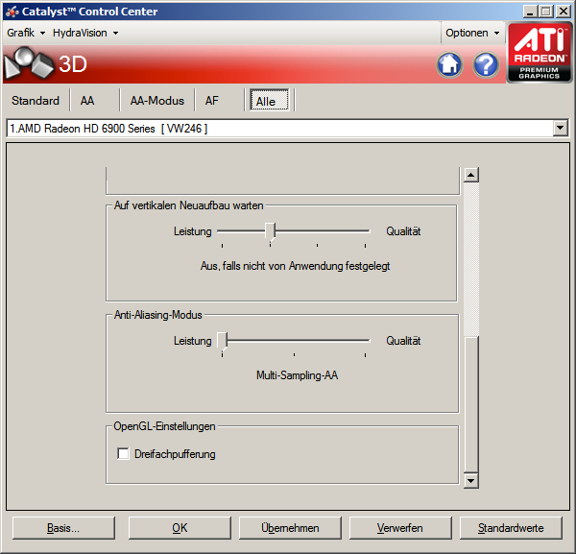Confirm with the OK button
Image resolution: width=576 pixels, height=554 pixels.
[180, 528]
